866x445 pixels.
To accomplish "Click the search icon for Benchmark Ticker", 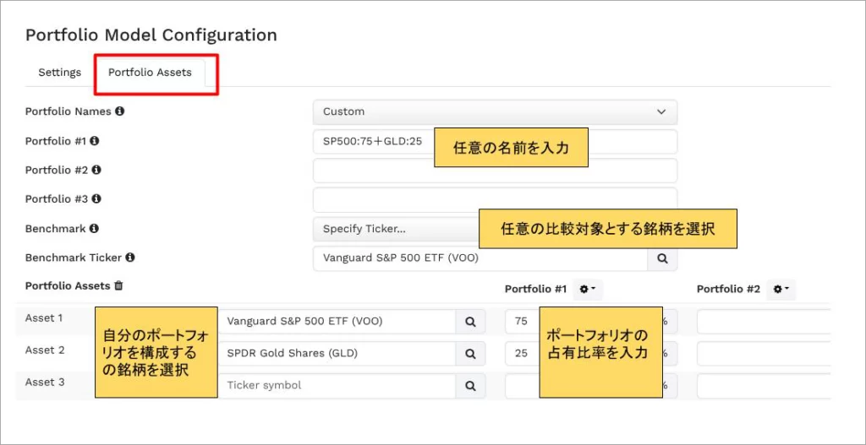I will (x=662, y=258).
